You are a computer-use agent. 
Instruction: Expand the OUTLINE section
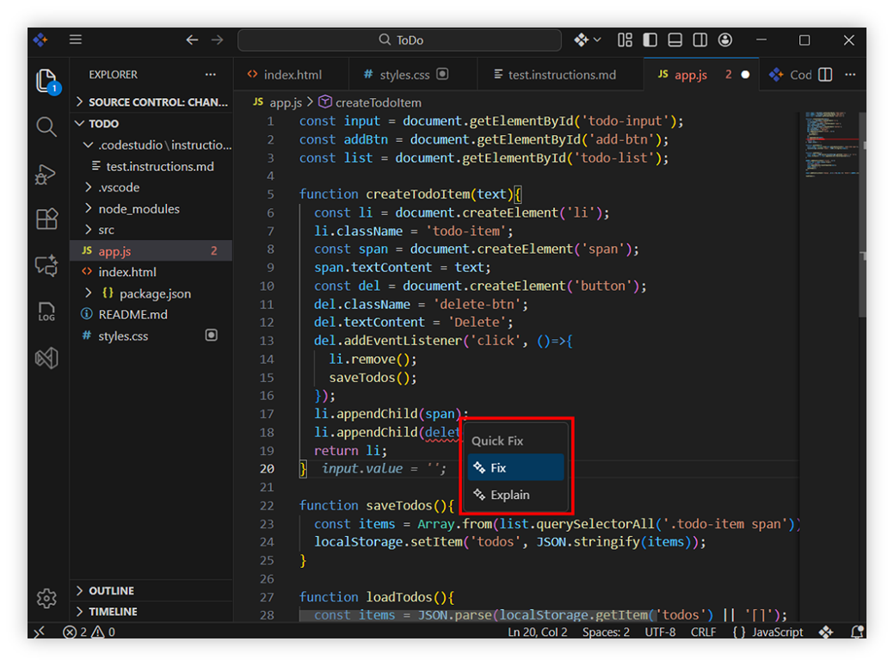point(111,591)
